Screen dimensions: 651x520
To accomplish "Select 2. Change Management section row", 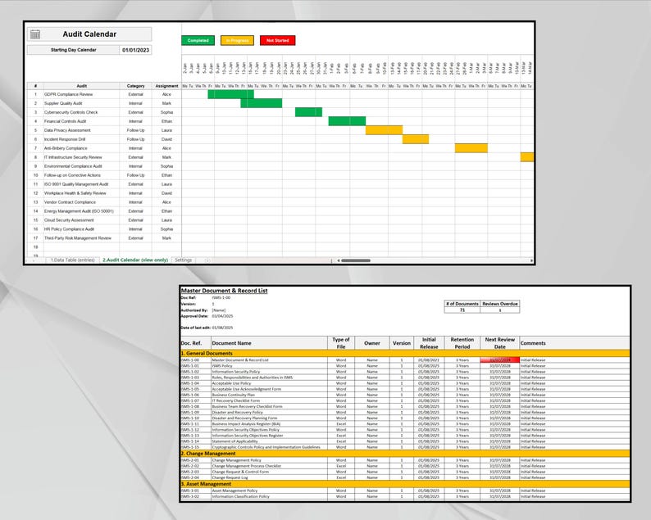I will [x=405, y=453].
